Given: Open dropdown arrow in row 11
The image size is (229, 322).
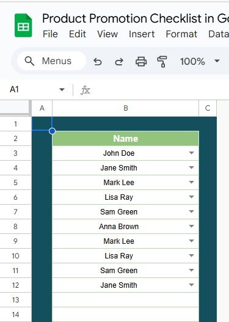Looking at the screenshot, I should (x=191, y=270).
